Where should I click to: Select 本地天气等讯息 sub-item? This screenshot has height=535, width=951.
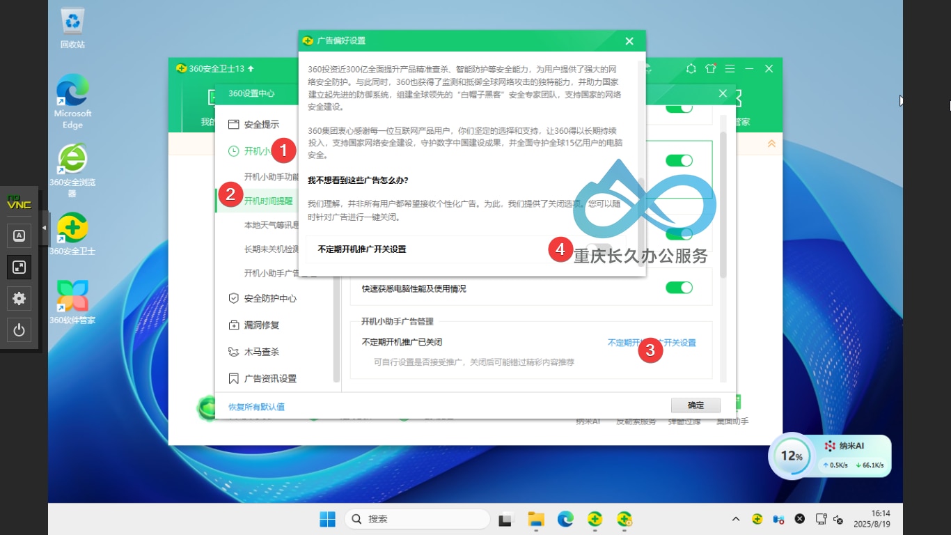[272, 225]
